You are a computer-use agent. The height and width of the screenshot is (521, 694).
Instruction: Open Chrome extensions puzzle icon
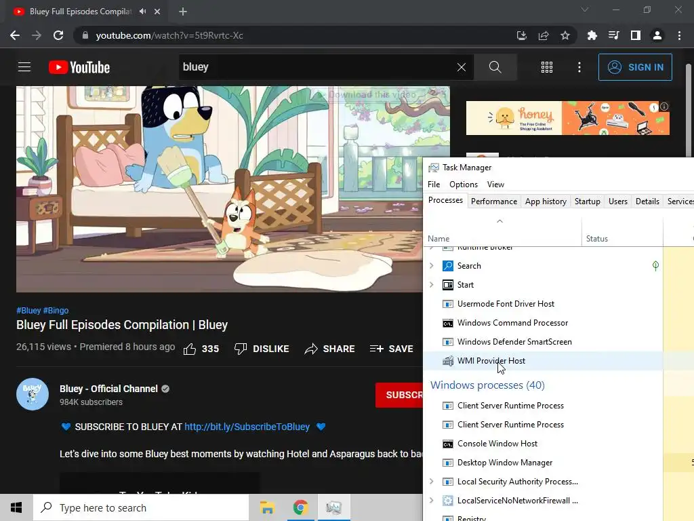[x=592, y=35]
